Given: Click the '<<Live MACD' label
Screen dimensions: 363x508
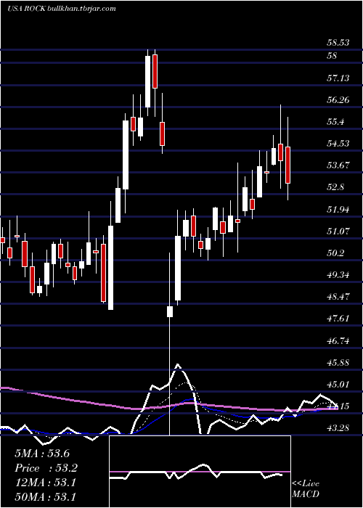Looking at the screenshot, I should tap(306, 489).
